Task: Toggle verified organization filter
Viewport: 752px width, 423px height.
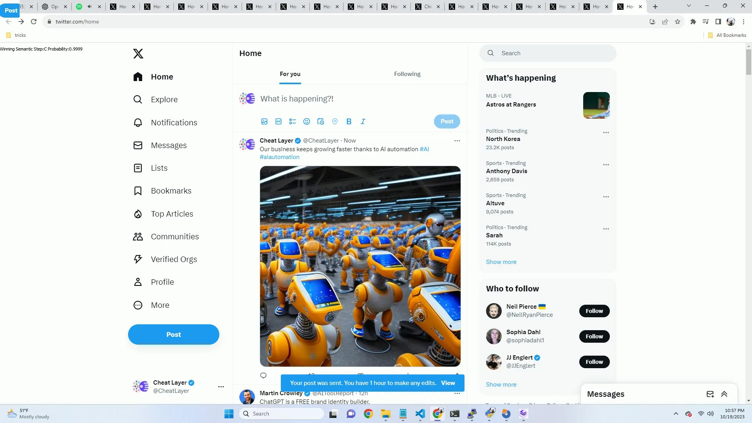Action: 174,259
